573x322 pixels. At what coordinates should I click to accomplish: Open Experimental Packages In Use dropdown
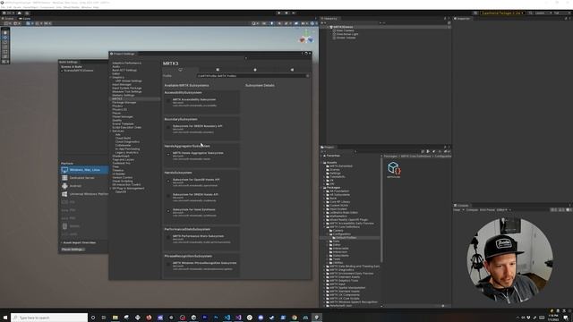pos(502,13)
